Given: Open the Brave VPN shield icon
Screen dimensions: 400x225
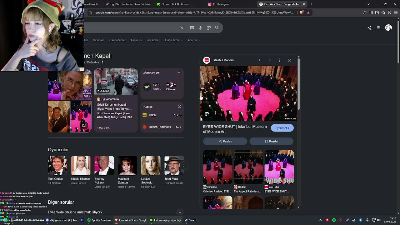Looking at the screenshot, I should 389,12.
